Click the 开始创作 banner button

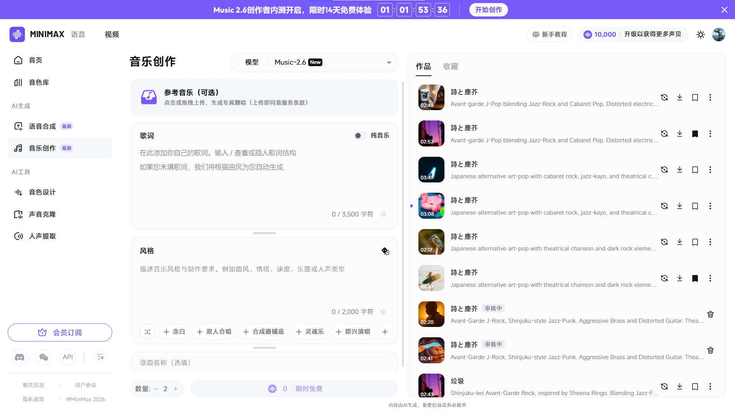[x=488, y=10]
